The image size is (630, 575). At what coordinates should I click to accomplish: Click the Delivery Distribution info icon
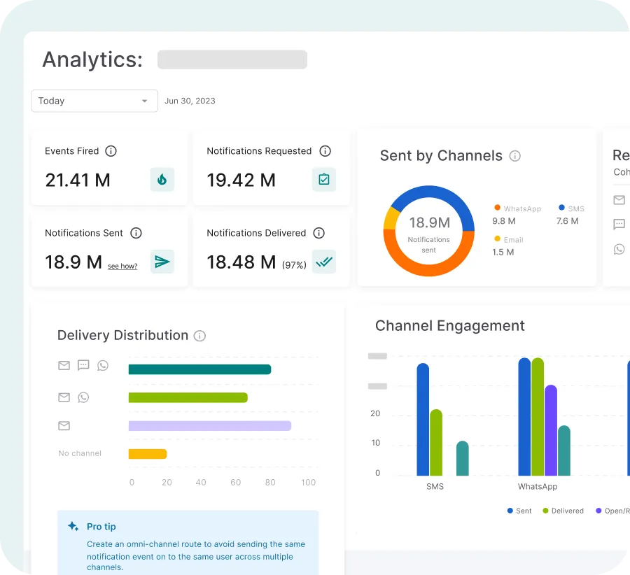[x=199, y=336]
